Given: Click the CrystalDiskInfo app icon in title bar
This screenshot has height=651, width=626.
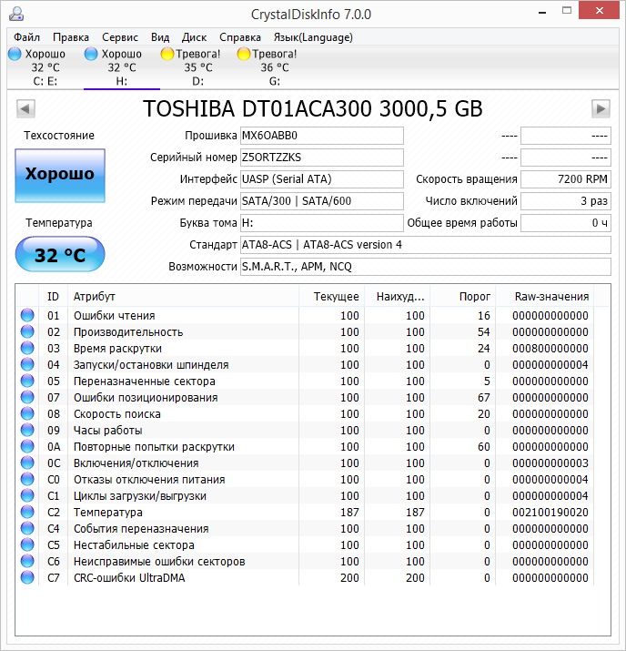Looking at the screenshot, I should 15,14.
